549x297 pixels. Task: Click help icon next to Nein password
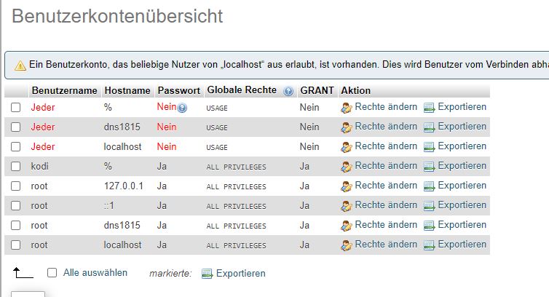coord(182,108)
